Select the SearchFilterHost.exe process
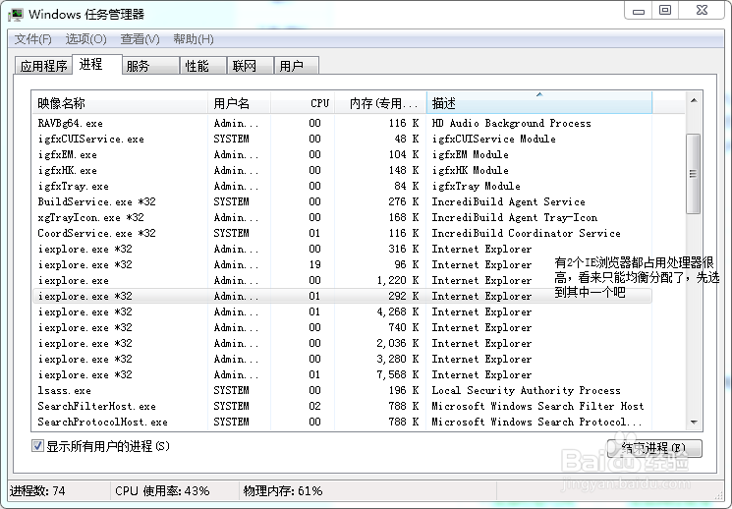The height and width of the screenshot is (509, 732). (x=342, y=406)
